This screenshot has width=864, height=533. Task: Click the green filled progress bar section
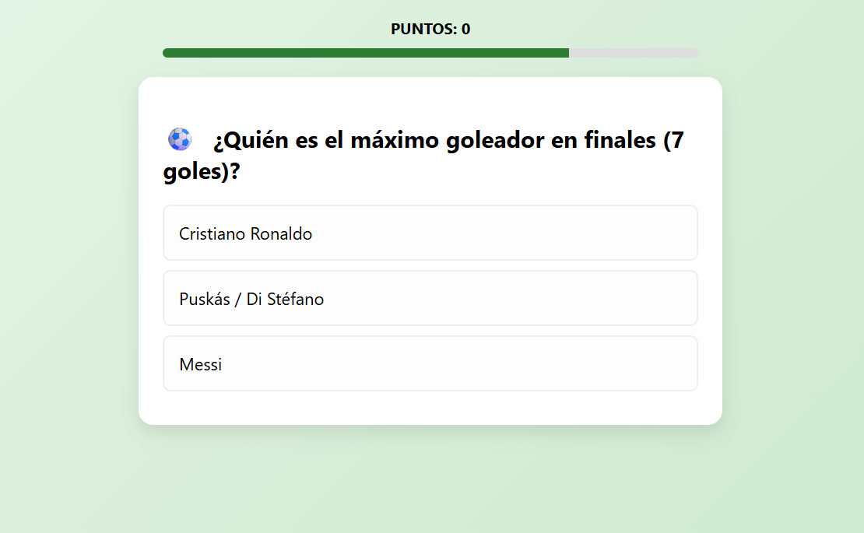[x=366, y=53]
